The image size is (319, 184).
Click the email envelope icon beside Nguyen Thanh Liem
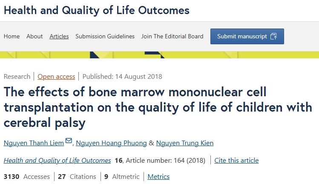[69, 141]
